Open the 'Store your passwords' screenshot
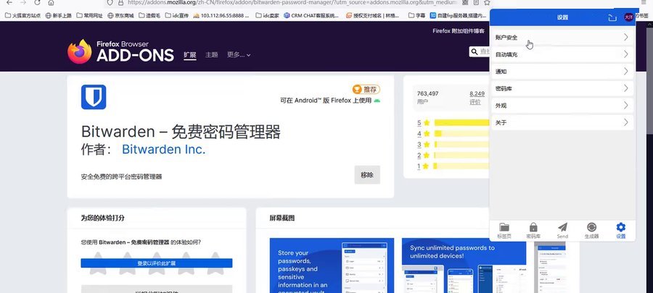Image resolution: width=653 pixels, height=293 pixels. point(332,266)
